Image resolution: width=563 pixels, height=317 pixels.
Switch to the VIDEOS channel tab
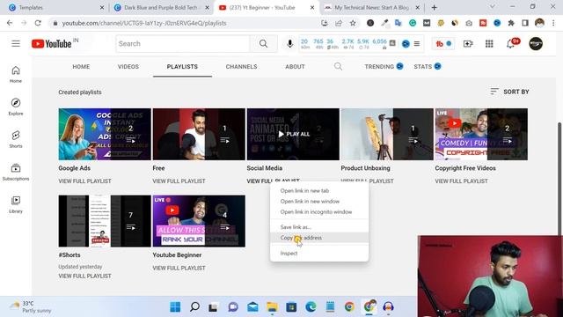click(x=128, y=67)
